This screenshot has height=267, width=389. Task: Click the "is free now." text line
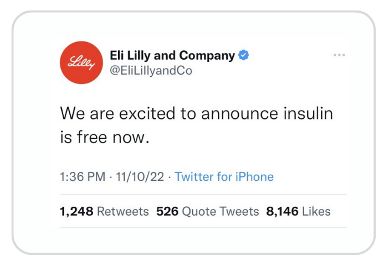click(x=105, y=137)
